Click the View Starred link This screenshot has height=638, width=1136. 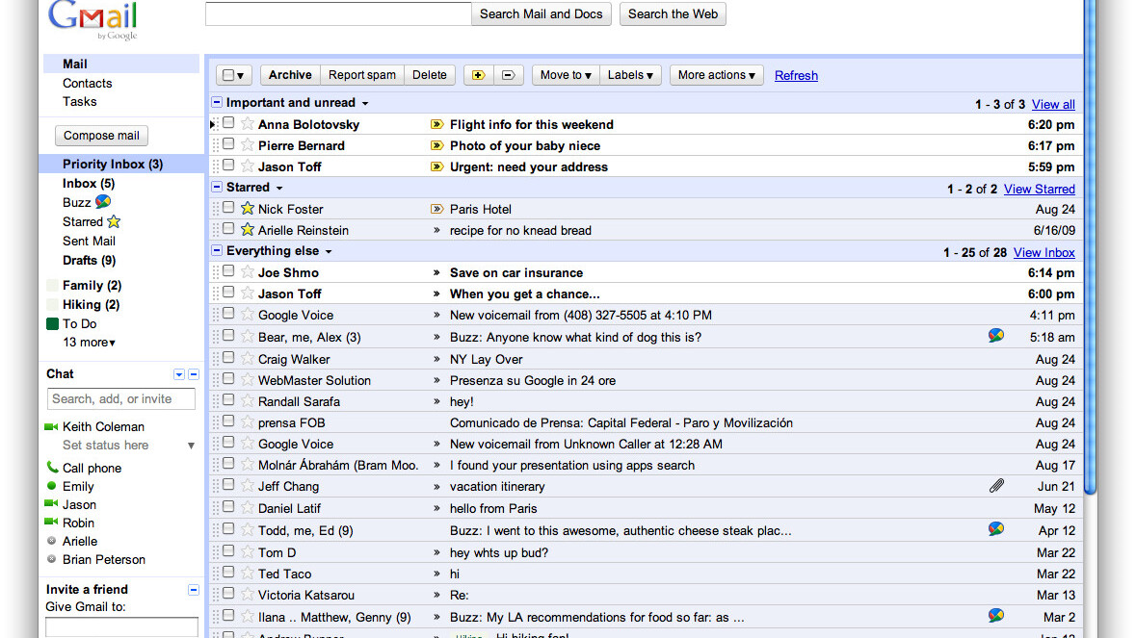[x=1039, y=190]
